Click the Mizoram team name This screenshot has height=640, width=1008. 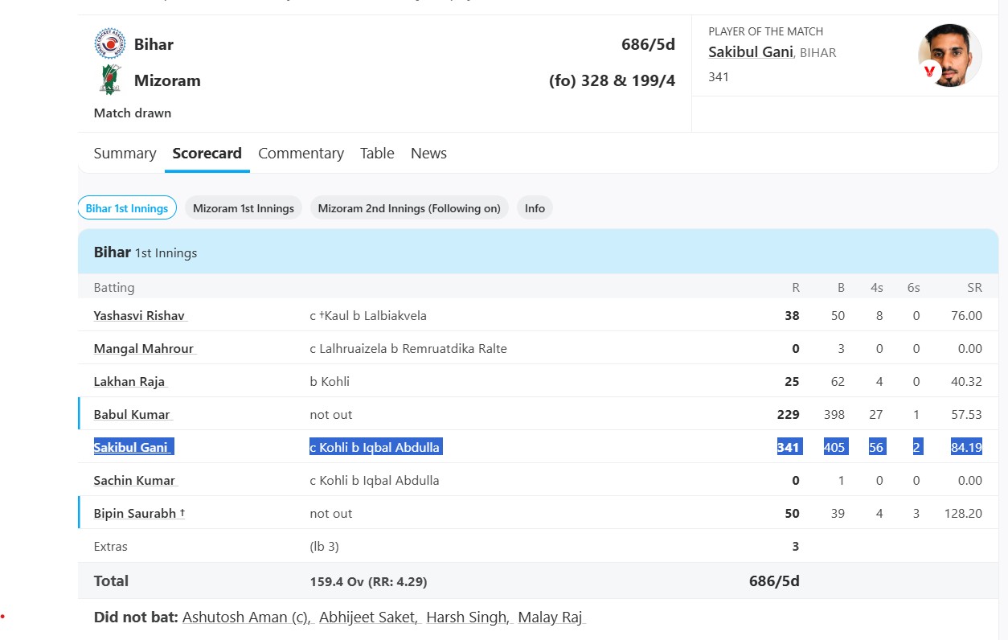(x=167, y=80)
